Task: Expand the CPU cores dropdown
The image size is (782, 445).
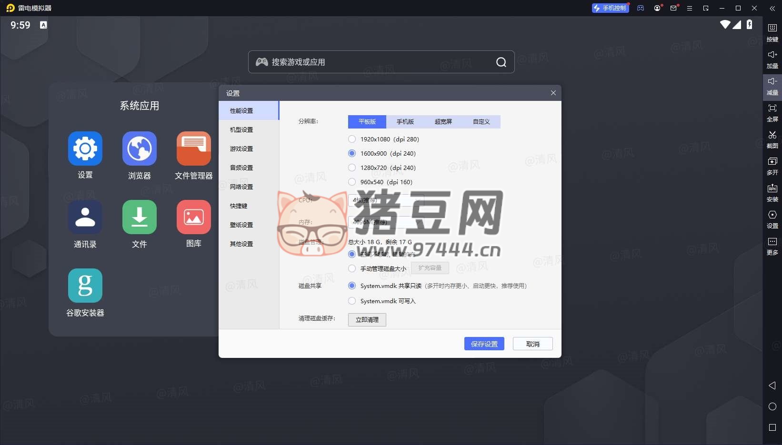Action: [x=386, y=200]
